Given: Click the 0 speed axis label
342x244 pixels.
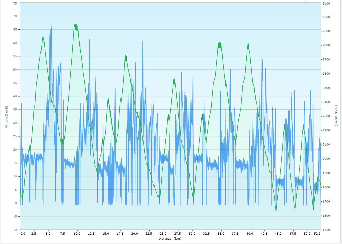Looking at the screenshot, I should click(x=16, y=203).
